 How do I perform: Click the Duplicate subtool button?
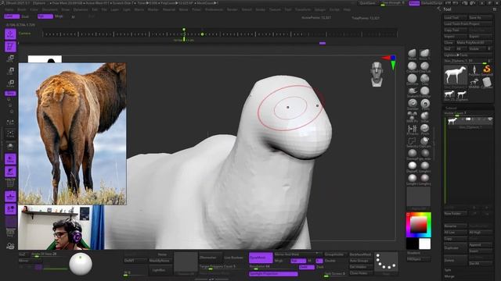pyautogui.click(x=456, y=248)
